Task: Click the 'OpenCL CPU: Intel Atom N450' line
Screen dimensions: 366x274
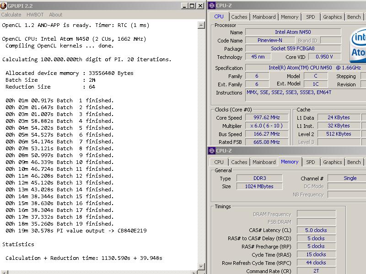Action: [x=74, y=39]
